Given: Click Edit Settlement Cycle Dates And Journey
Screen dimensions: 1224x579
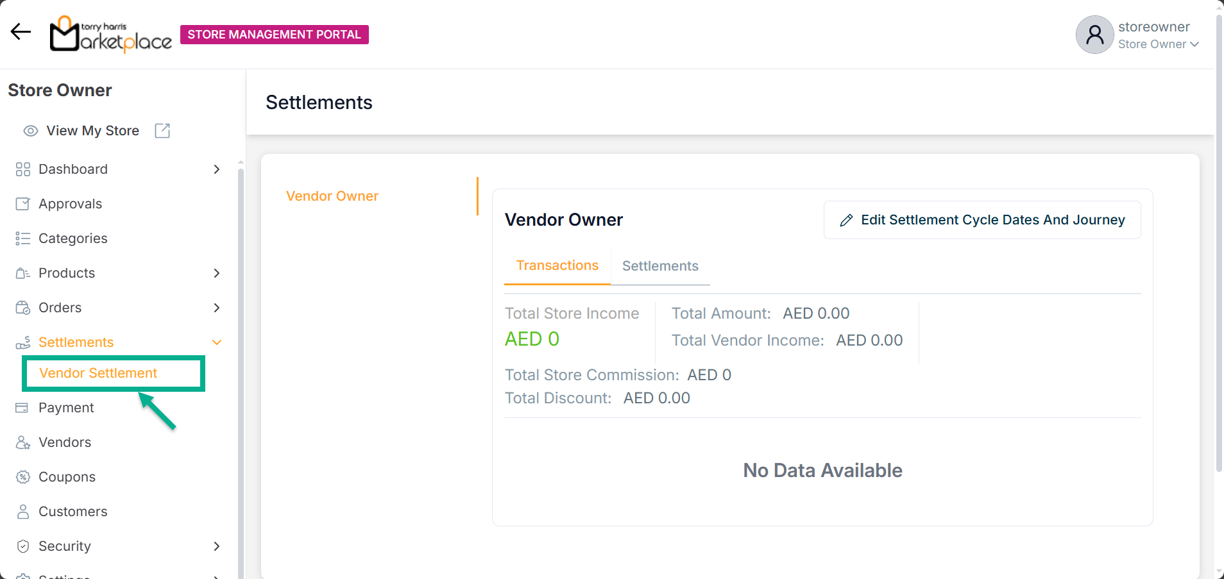Looking at the screenshot, I should [x=982, y=220].
